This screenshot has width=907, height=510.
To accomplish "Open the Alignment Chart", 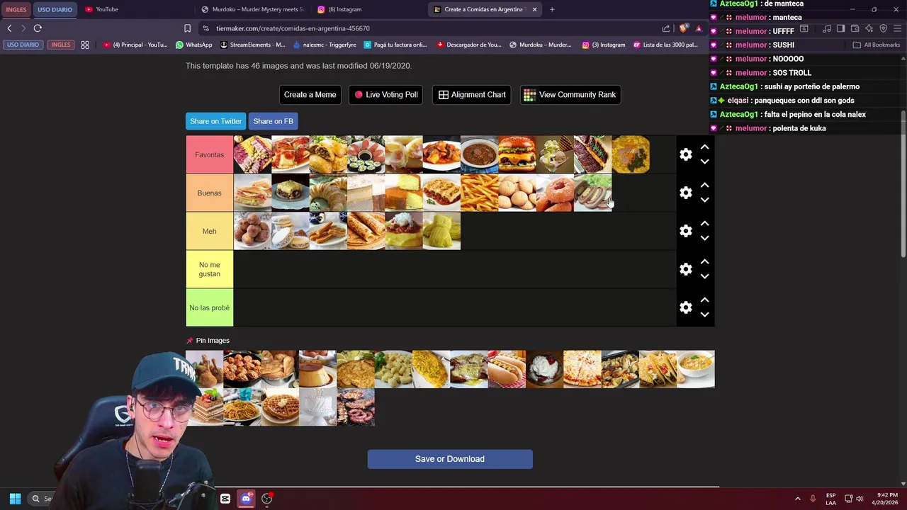I will tap(472, 94).
